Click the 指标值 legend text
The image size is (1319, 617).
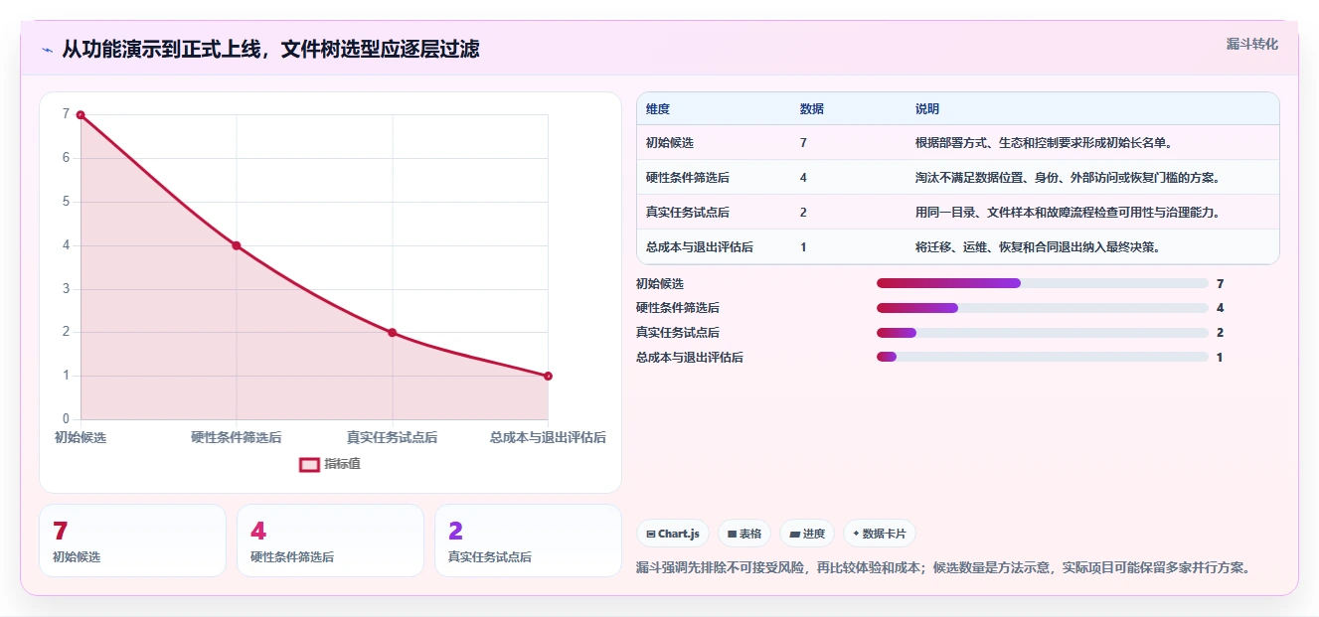342,464
